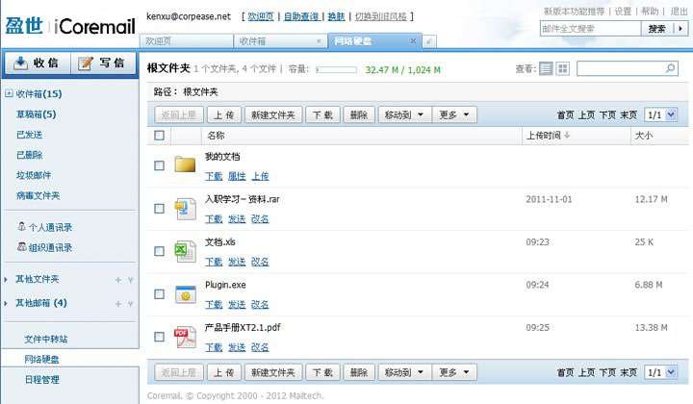Switch to list view layout icon
The image size is (693, 404).
tap(547, 69)
